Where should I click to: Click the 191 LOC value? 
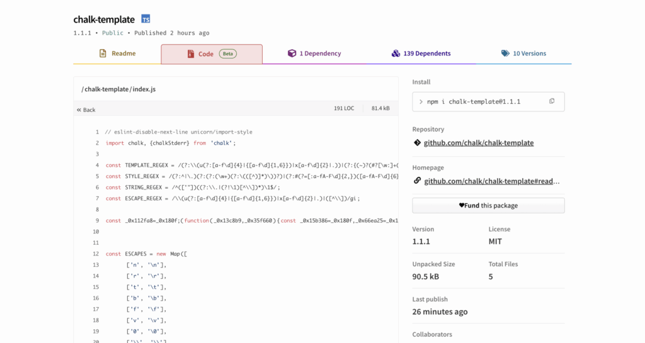344,108
